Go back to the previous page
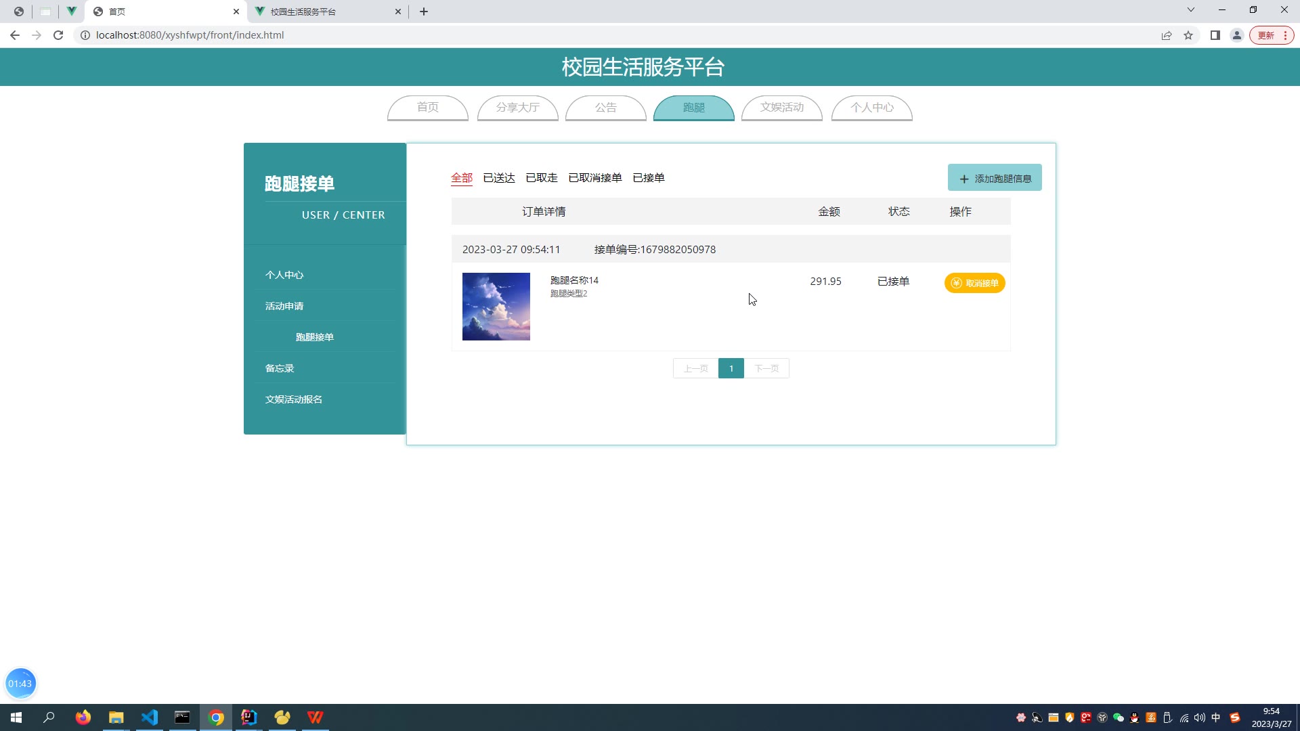Viewport: 1300px width, 731px height. (x=15, y=35)
